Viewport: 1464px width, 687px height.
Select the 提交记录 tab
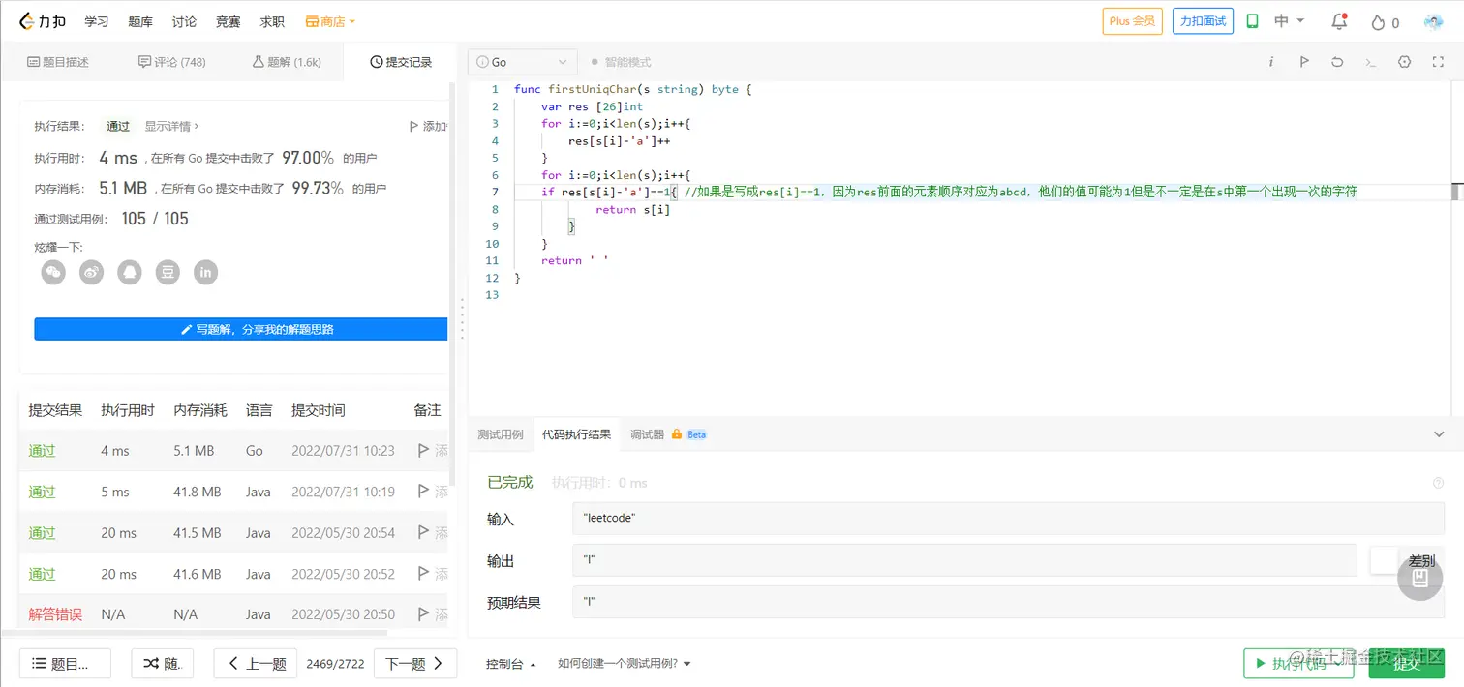[401, 62]
